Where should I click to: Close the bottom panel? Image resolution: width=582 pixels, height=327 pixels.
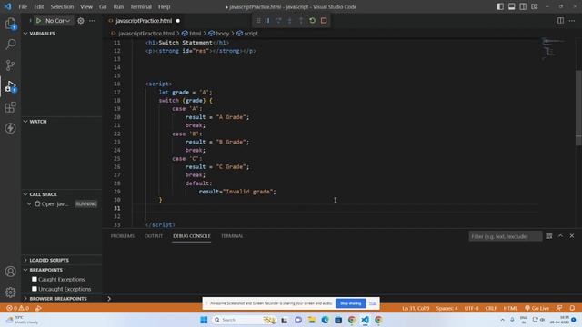572,236
